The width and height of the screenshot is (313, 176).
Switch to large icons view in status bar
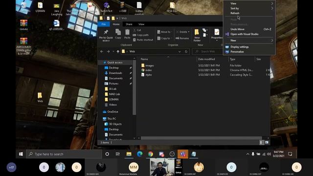267,142
